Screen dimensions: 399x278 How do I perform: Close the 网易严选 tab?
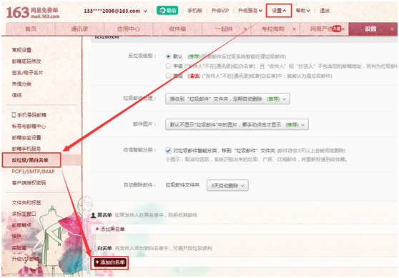pos(343,29)
